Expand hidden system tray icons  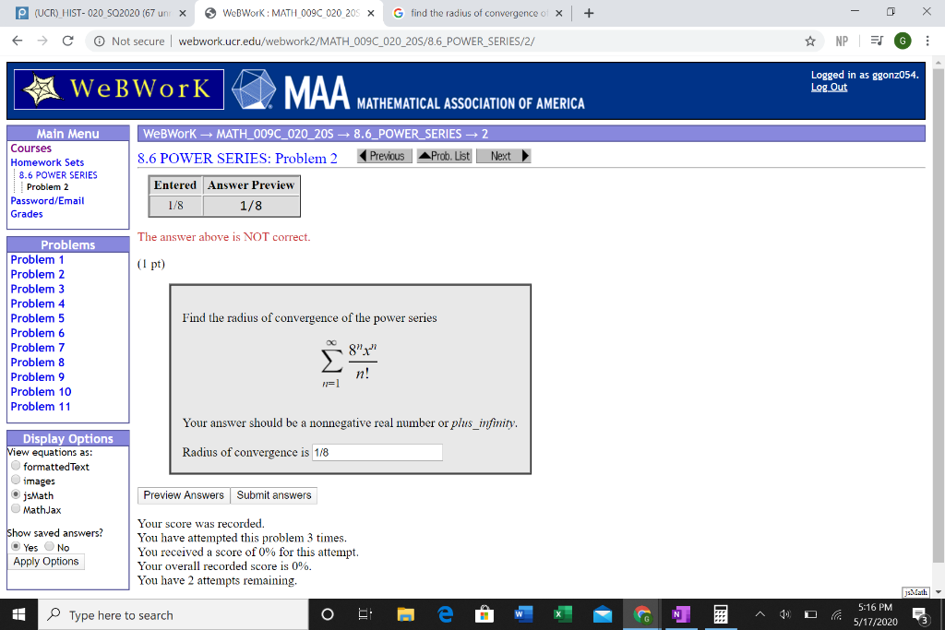point(760,614)
